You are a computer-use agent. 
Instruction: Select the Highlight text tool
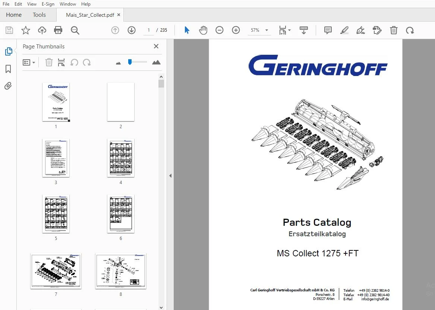(x=344, y=30)
